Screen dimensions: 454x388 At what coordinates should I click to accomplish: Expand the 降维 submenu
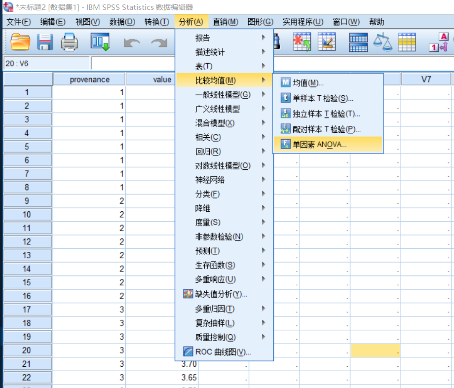[225, 208]
